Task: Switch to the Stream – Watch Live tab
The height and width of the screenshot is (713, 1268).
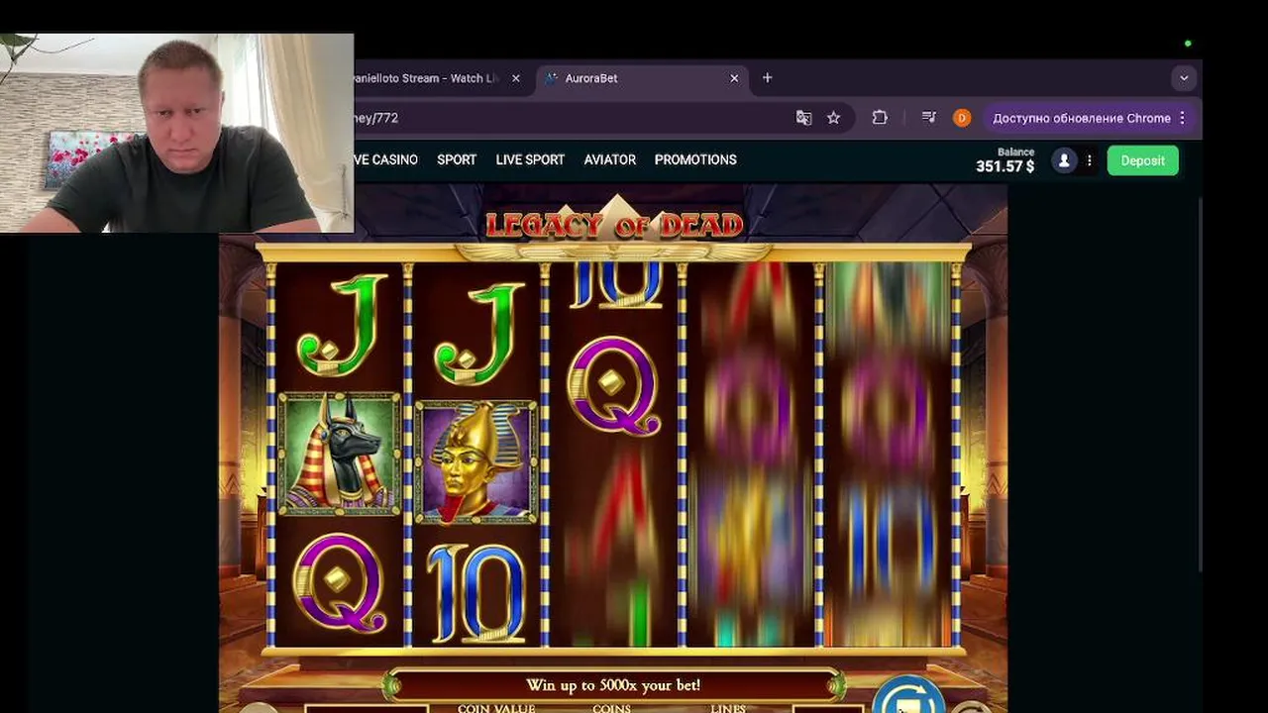Action: pyautogui.click(x=429, y=78)
